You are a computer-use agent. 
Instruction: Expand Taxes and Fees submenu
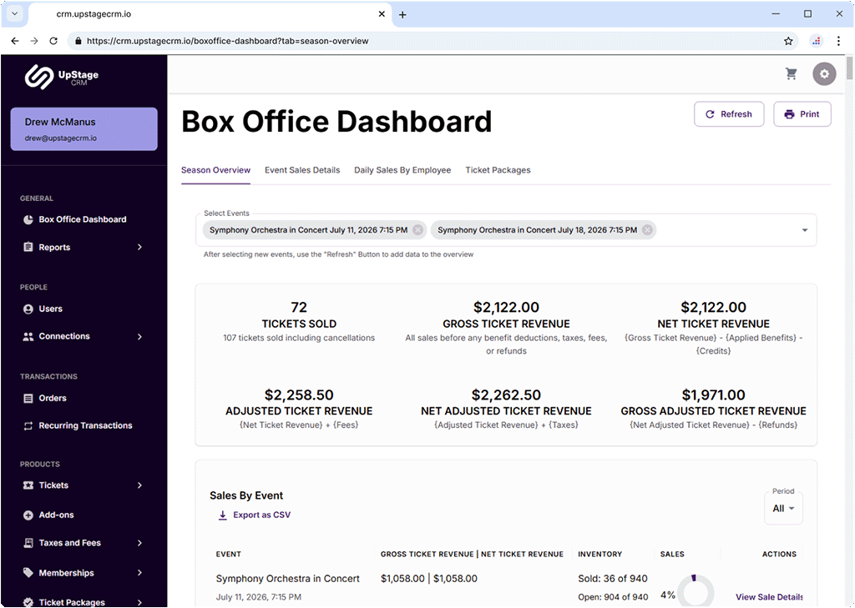(139, 543)
